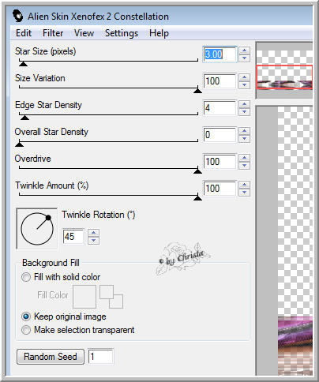This screenshot has width=319, height=382.
Task: Click the Star Size value field
Action: point(220,54)
